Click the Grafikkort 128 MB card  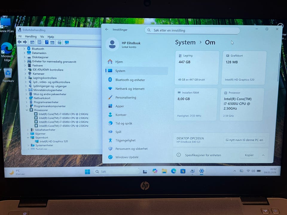(x=243, y=68)
